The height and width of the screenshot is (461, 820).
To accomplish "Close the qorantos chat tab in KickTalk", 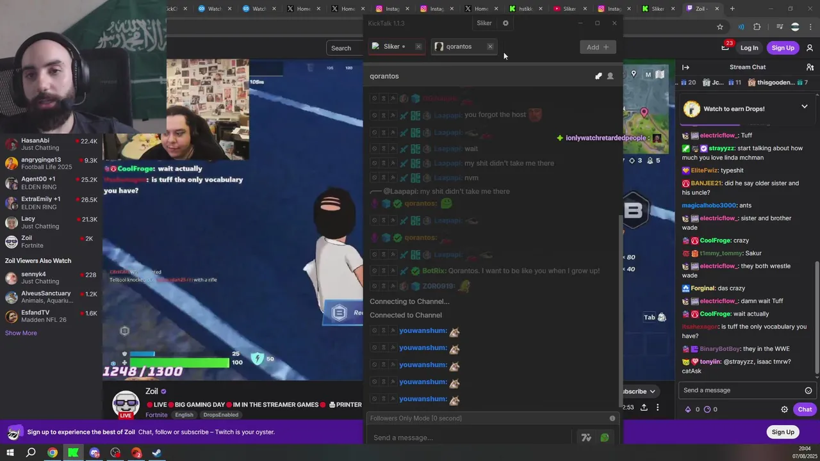I will tap(490, 47).
